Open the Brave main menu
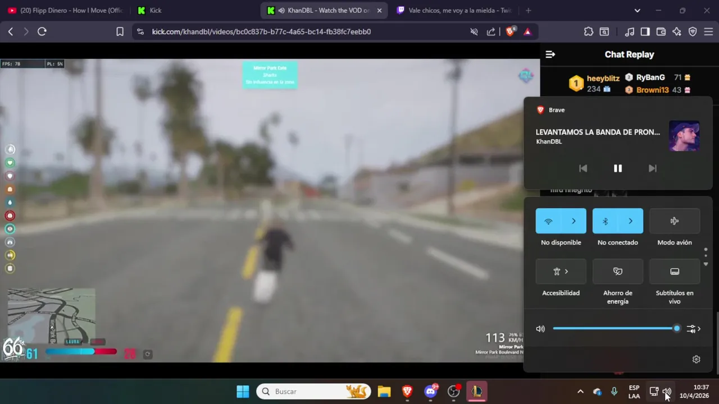This screenshot has height=404, width=719. click(708, 31)
